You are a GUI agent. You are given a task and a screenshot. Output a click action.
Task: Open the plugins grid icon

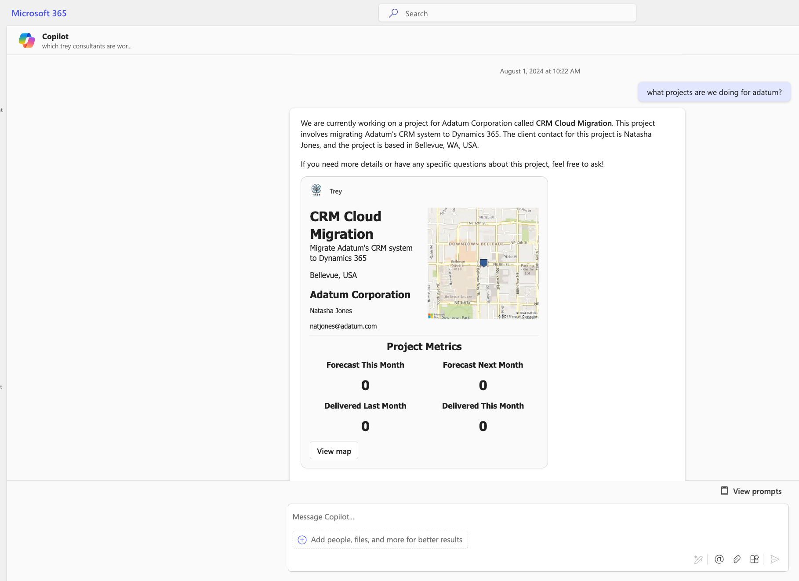(x=755, y=559)
